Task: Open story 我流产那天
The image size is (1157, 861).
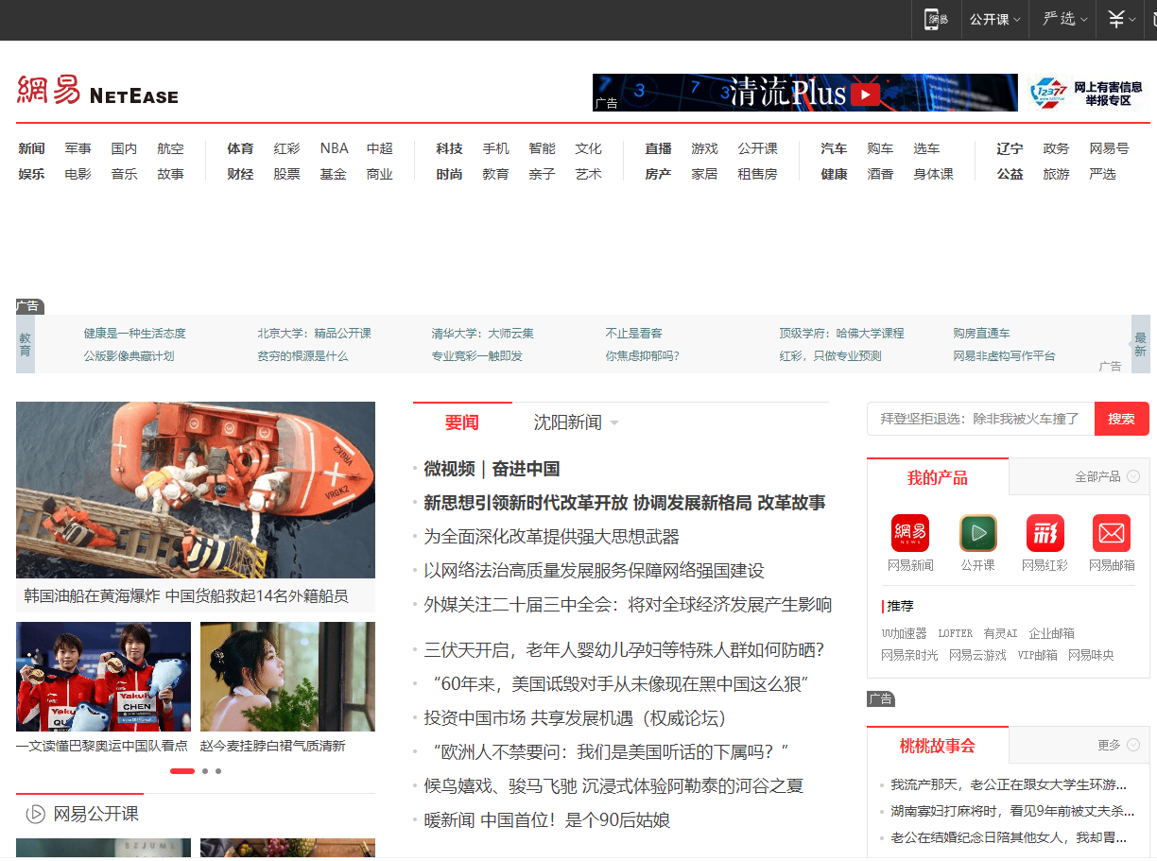Action: coord(1009,784)
